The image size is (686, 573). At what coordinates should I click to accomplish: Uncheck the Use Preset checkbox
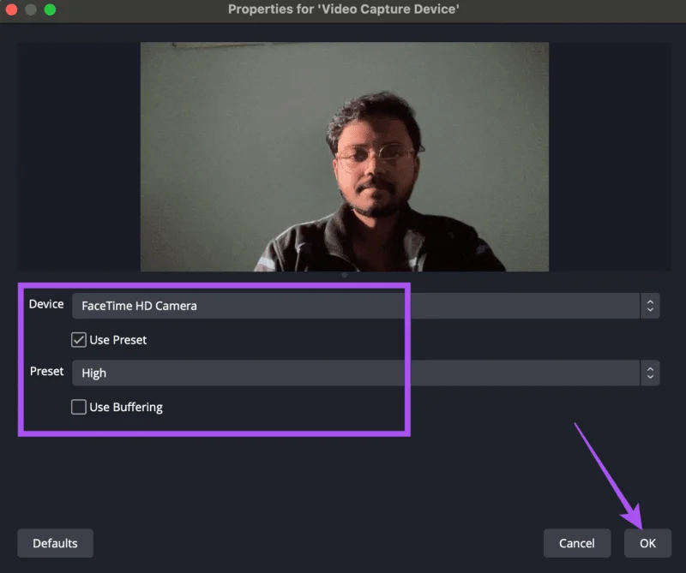(x=79, y=340)
